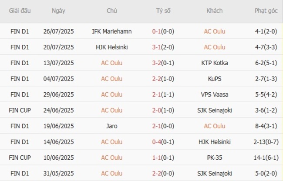Open the KTP Kotka team link
The image size is (283, 181).
(x=215, y=63)
